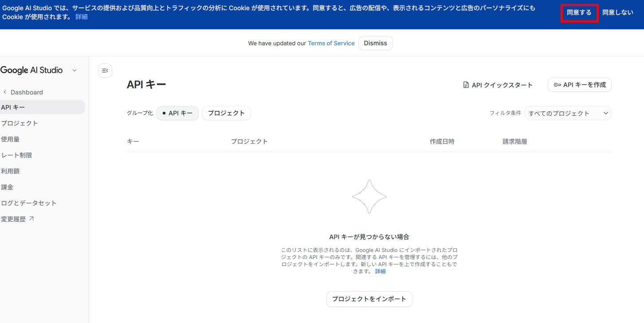The image size is (644, 323).
Task: Click the external link arrow next to 変更履歴
Action: [x=31, y=219]
